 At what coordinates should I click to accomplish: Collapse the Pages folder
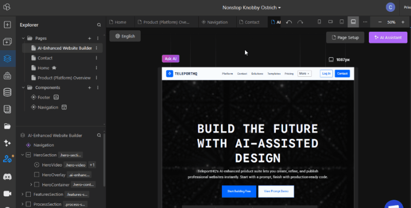pos(23,38)
